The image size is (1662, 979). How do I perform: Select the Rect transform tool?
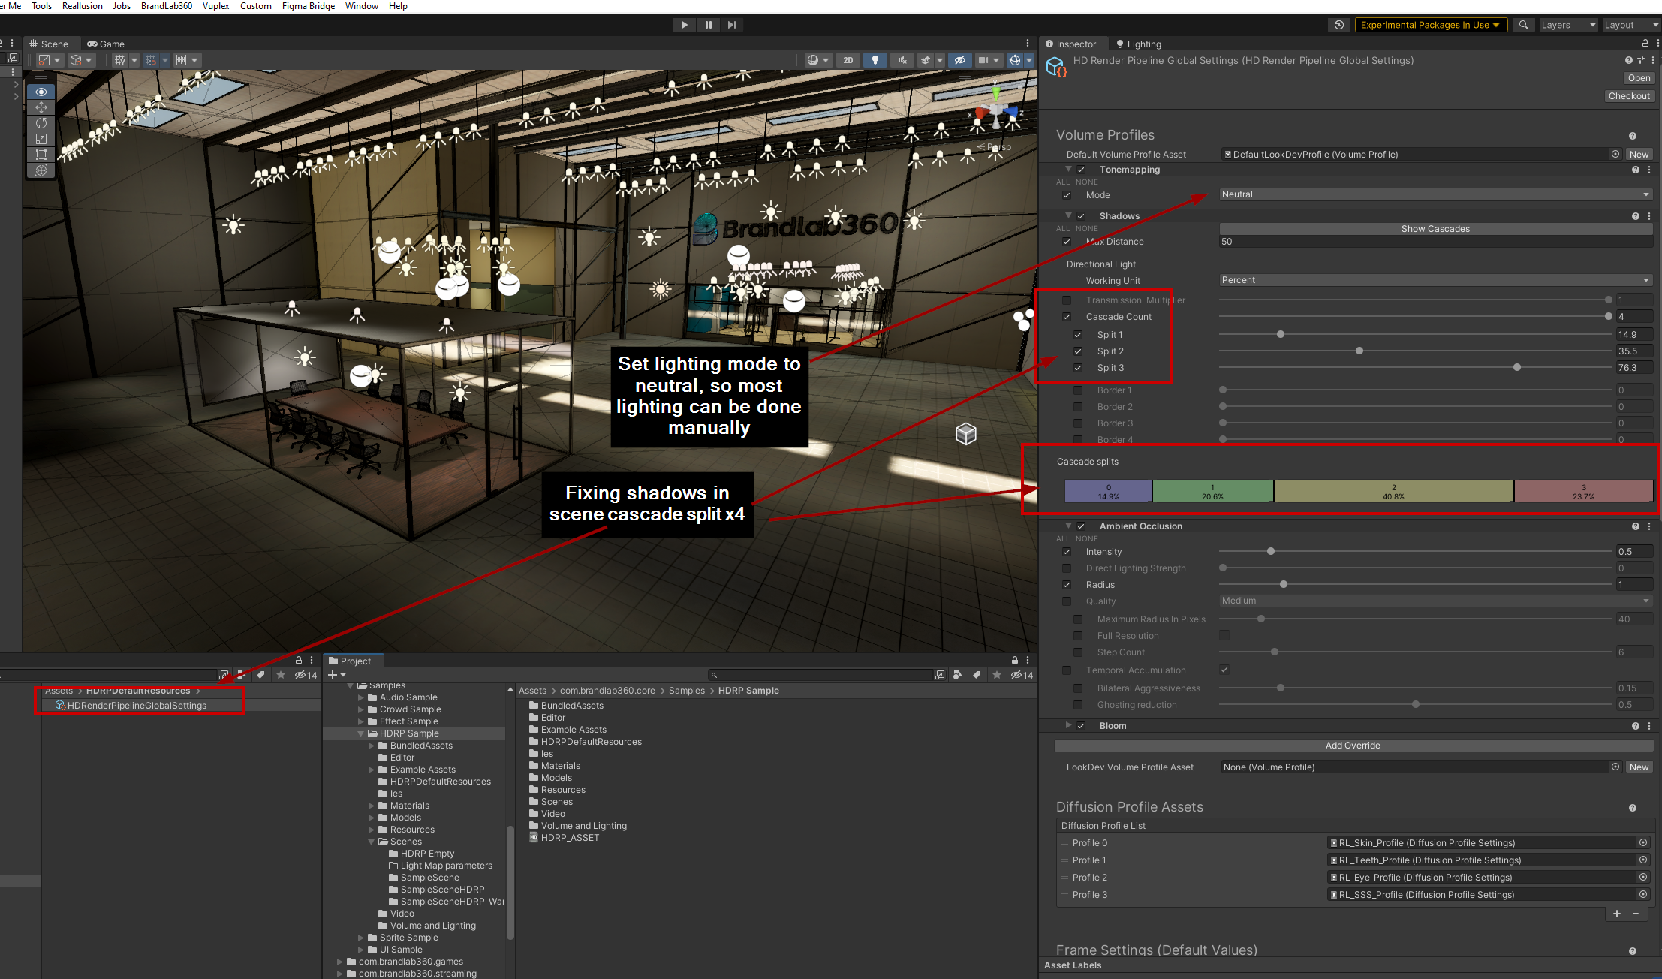[41, 155]
